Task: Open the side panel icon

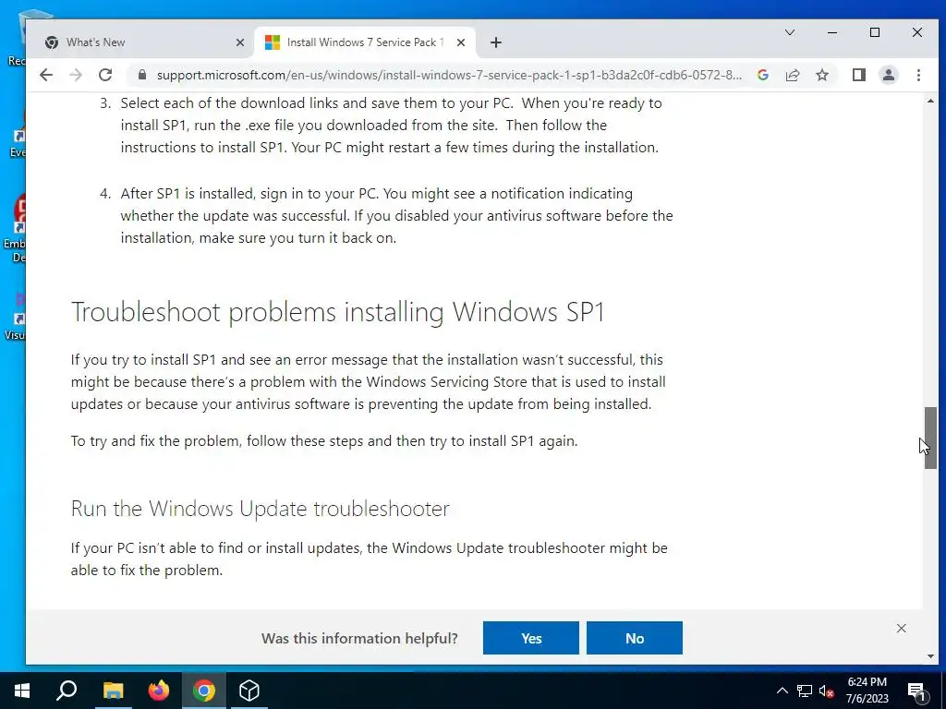Action: point(858,75)
